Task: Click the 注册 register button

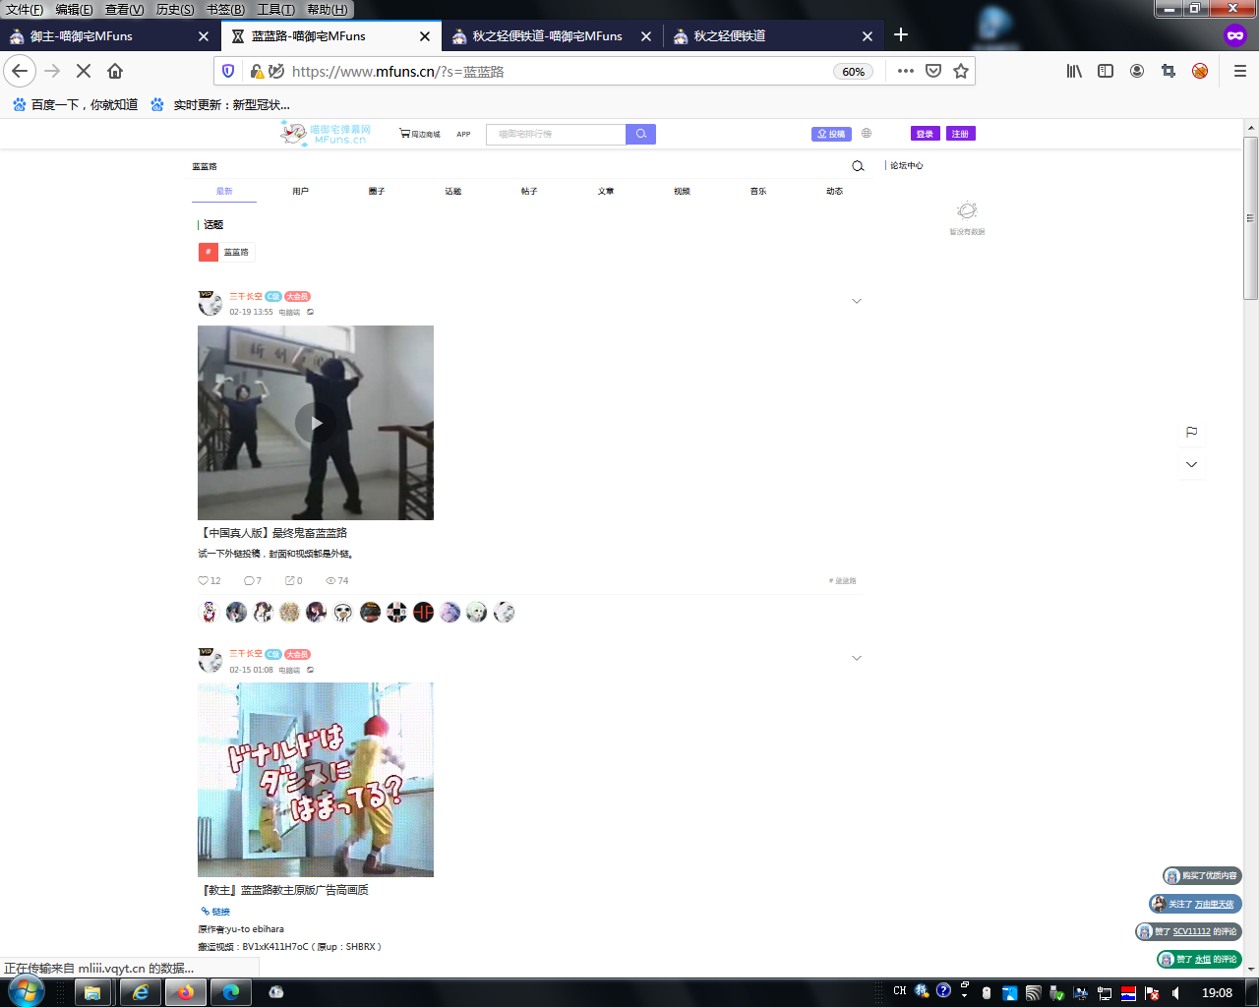Action: tap(960, 134)
